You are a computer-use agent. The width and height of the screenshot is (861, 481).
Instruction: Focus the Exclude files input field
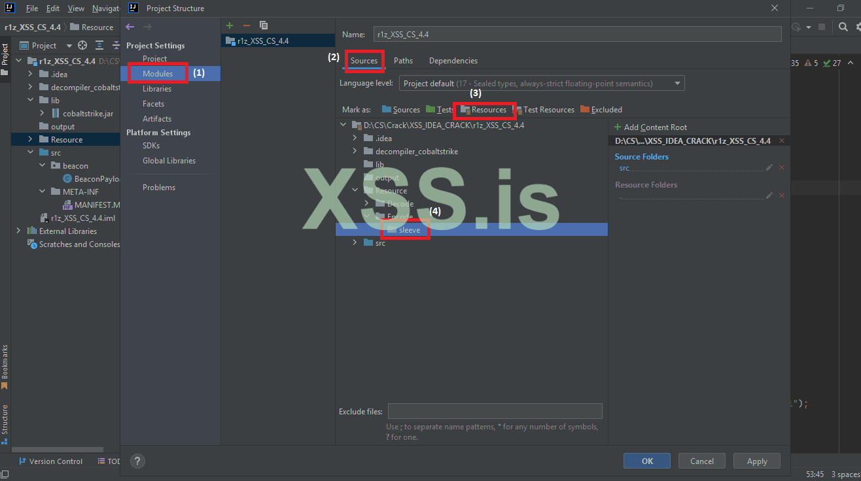pyautogui.click(x=495, y=411)
